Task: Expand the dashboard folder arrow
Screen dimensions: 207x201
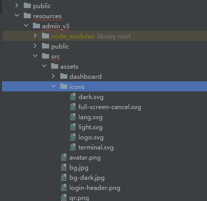Action: tap(53, 76)
